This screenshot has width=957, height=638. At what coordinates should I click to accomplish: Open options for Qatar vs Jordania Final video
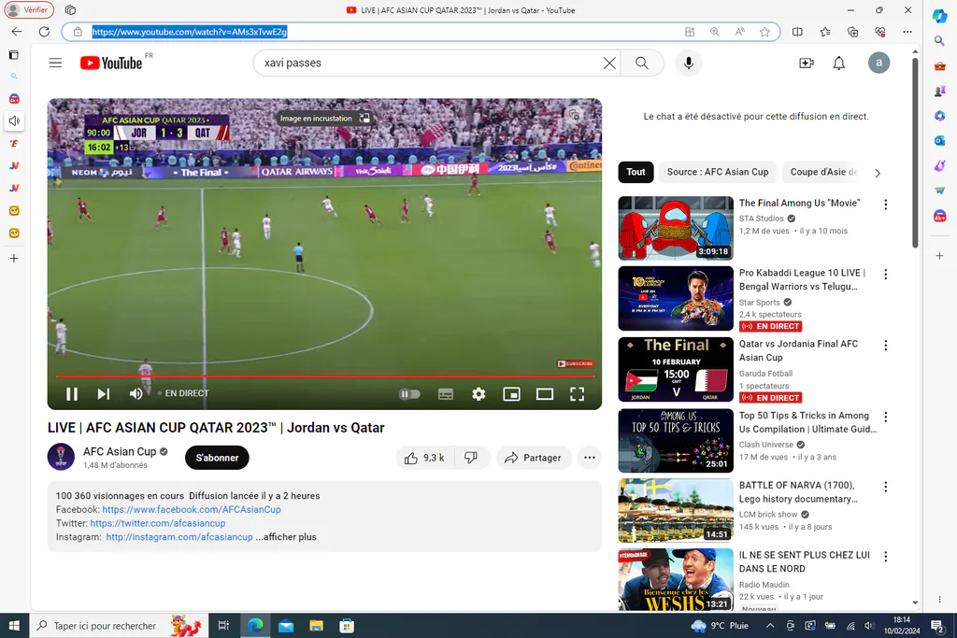(886, 346)
